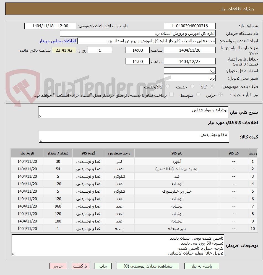Click the quantity 960 cell

click(x=58, y=206)
